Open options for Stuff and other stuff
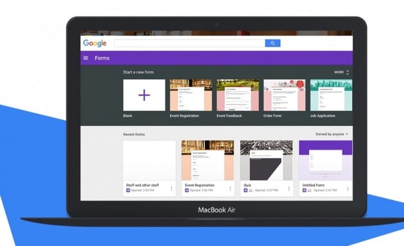Screen dimensions: 404x246 171,189
